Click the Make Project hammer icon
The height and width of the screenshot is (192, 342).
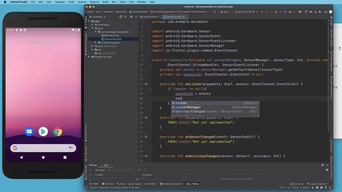pos(214,12)
